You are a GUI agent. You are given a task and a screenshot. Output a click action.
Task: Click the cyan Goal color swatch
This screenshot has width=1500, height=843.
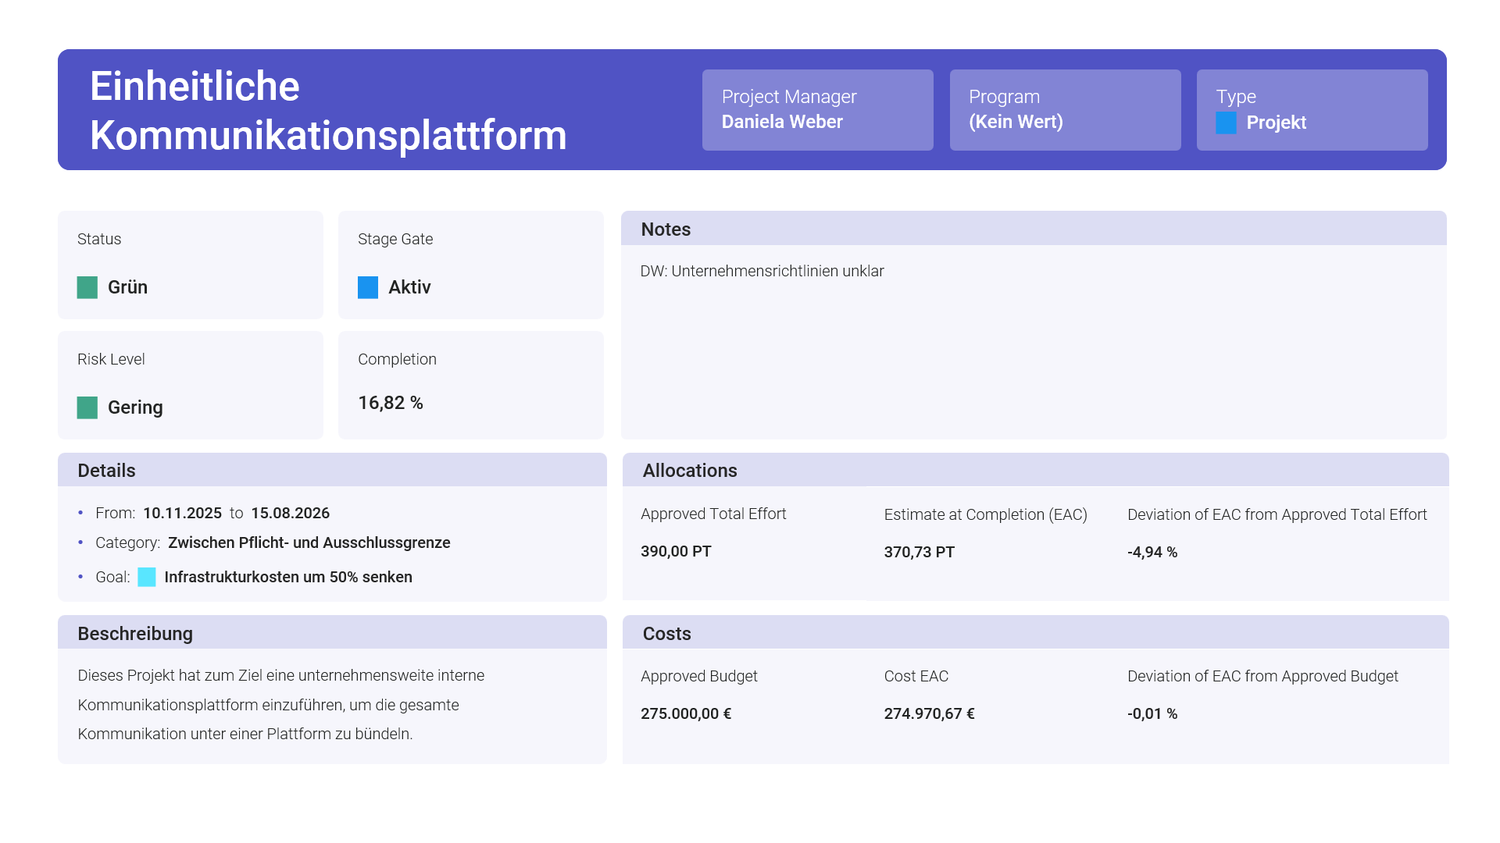coord(147,577)
